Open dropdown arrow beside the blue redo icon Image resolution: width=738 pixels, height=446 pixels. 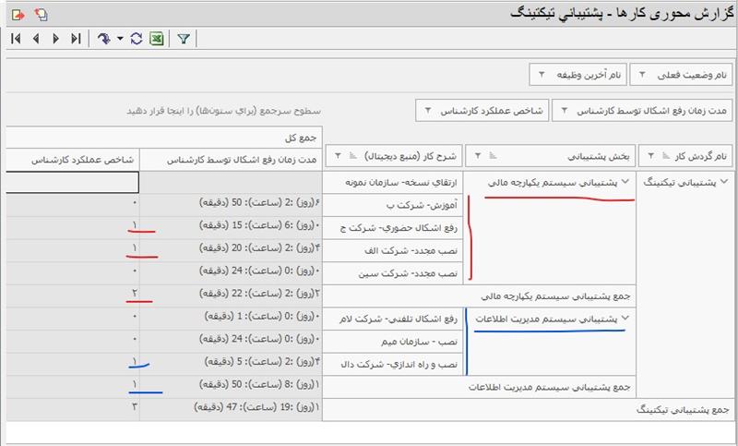[x=120, y=40]
